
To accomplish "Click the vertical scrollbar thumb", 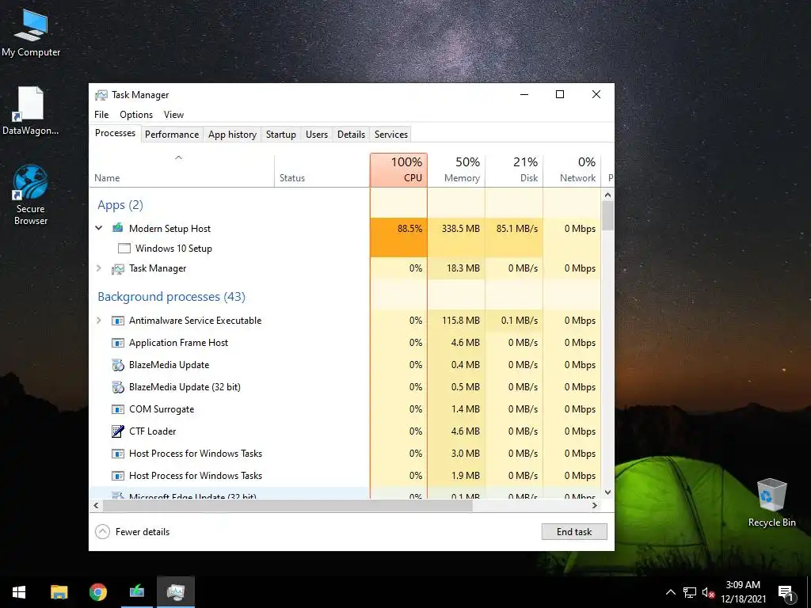I will tap(607, 215).
